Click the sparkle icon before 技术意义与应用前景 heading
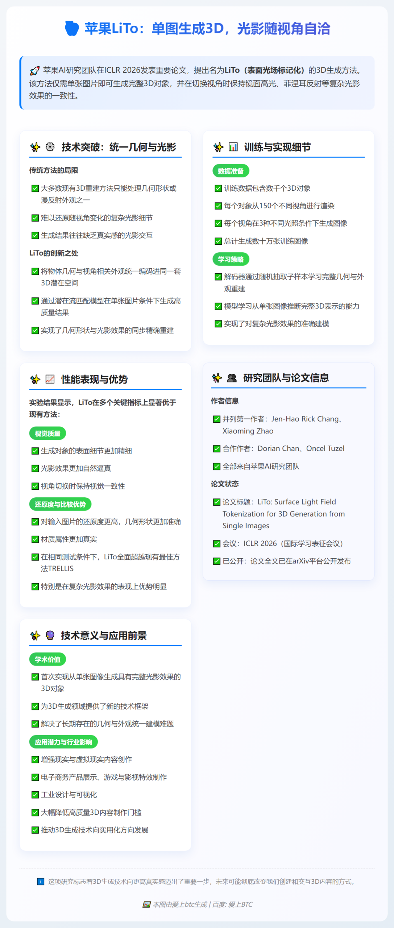394x928 pixels. 35,635
